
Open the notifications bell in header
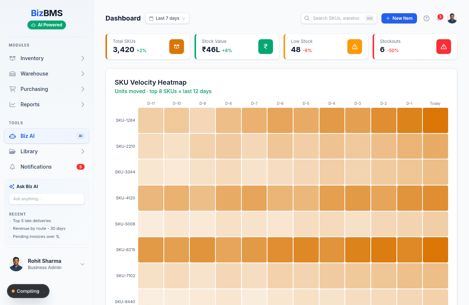(439, 18)
